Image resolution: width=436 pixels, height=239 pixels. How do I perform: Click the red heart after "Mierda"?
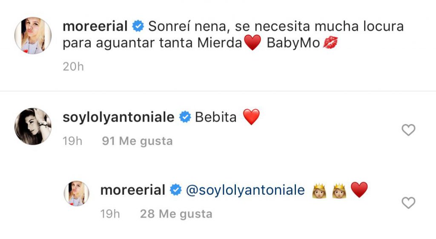click(253, 43)
